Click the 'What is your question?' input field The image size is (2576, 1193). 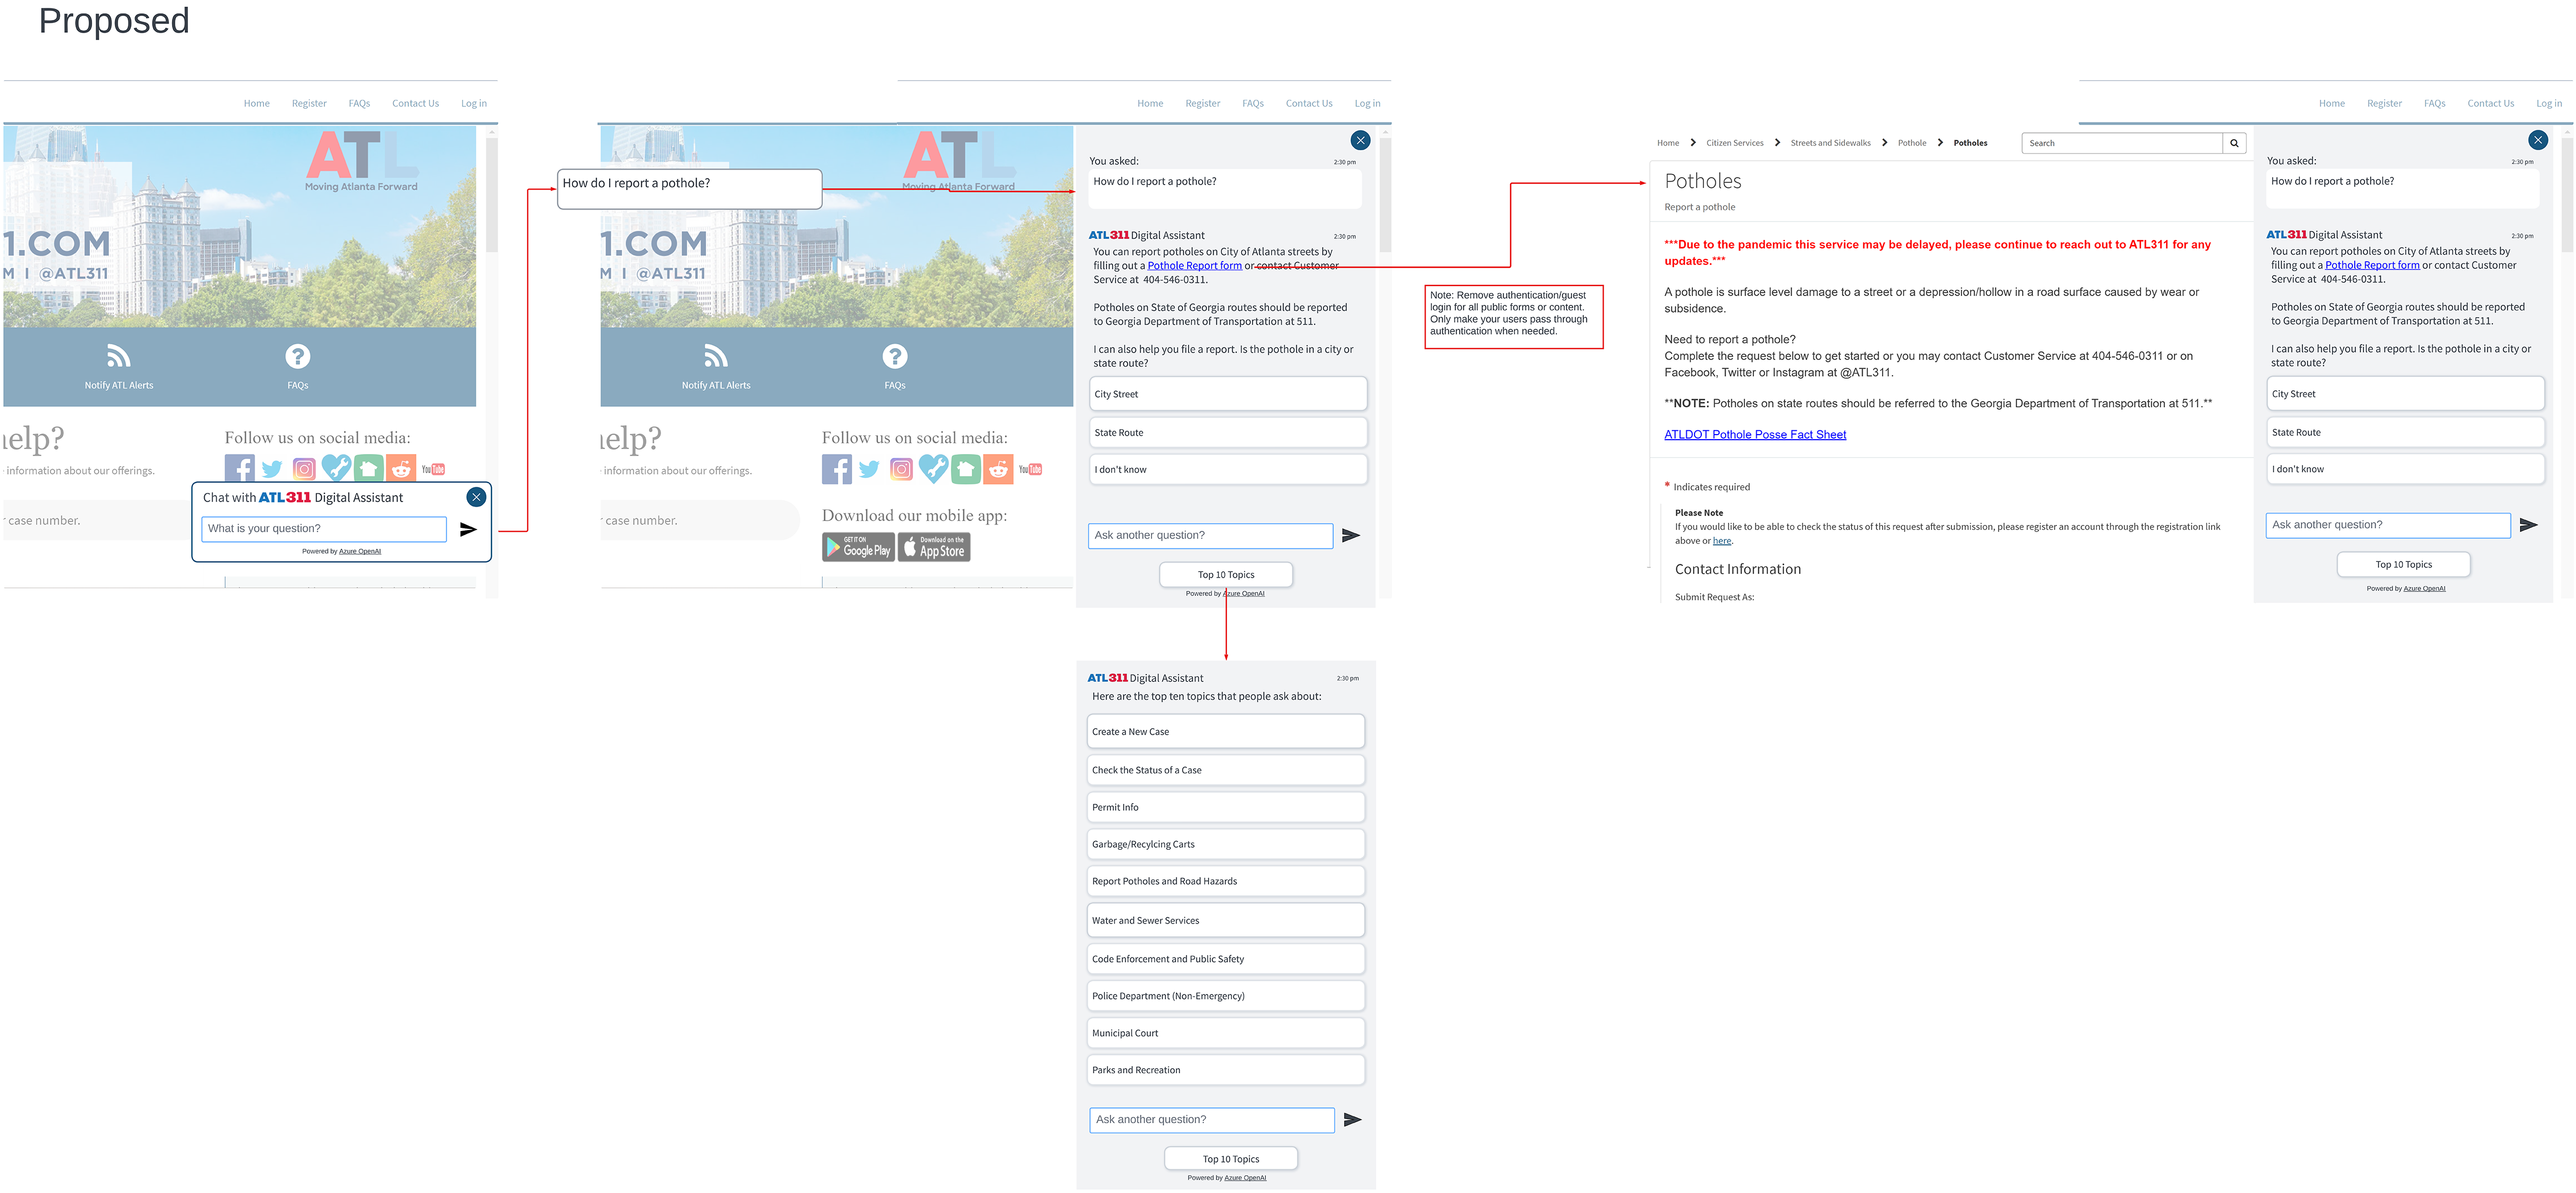point(324,528)
